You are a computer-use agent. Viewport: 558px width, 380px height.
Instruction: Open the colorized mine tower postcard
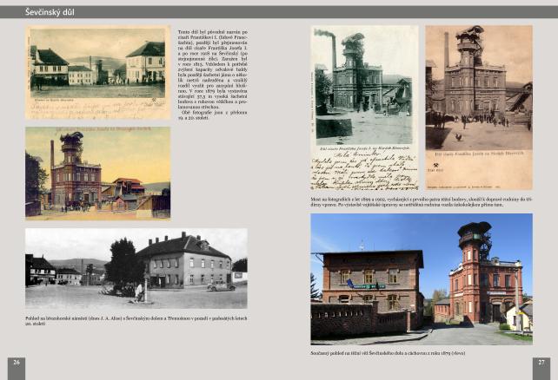click(x=96, y=173)
